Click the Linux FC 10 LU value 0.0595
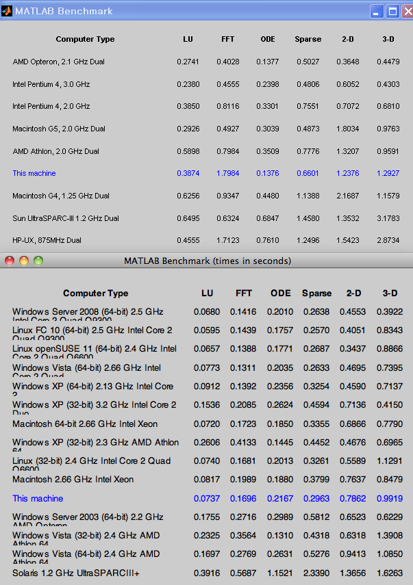413x585 pixels. coord(207,330)
